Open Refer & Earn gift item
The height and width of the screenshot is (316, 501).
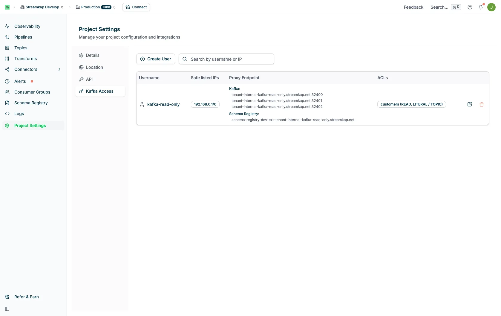tap(26, 297)
